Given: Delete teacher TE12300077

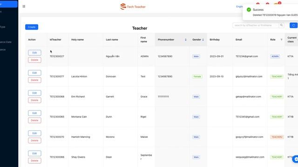Looking at the screenshot, I should [x=34, y=80].
